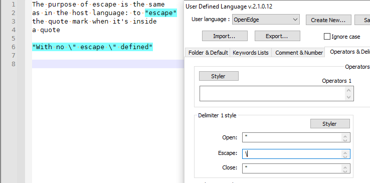Click the Close field scroll stepper
The width and height of the screenshot is (370, 183).
[x=345, y=168]
